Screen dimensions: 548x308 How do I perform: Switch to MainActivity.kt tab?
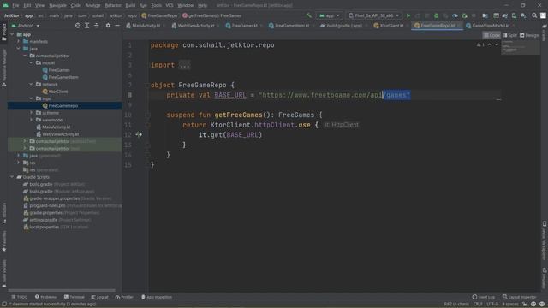click(146, 26)
